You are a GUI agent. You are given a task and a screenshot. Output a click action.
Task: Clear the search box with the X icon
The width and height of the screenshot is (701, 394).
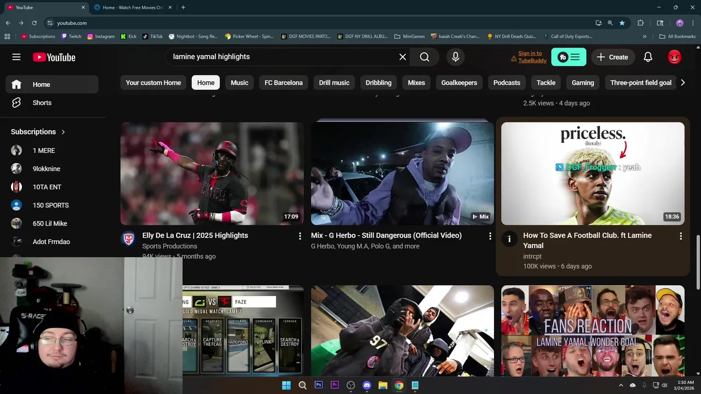click(403, 57)
